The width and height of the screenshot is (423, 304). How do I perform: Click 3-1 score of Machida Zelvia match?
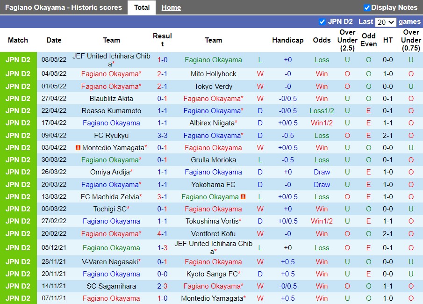[x=162, y=197]
